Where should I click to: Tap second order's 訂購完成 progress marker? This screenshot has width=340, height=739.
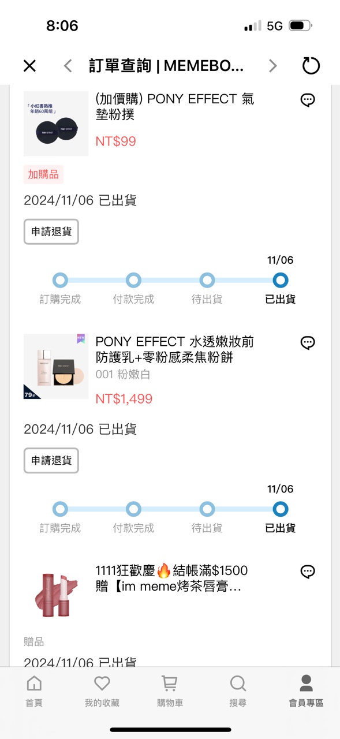click(x=60, y=509)
